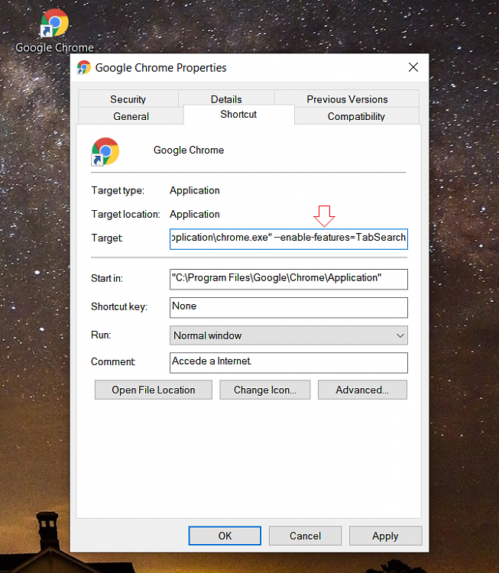
Task: Switch to the Security tab
Action: click(x=128, y=99)
